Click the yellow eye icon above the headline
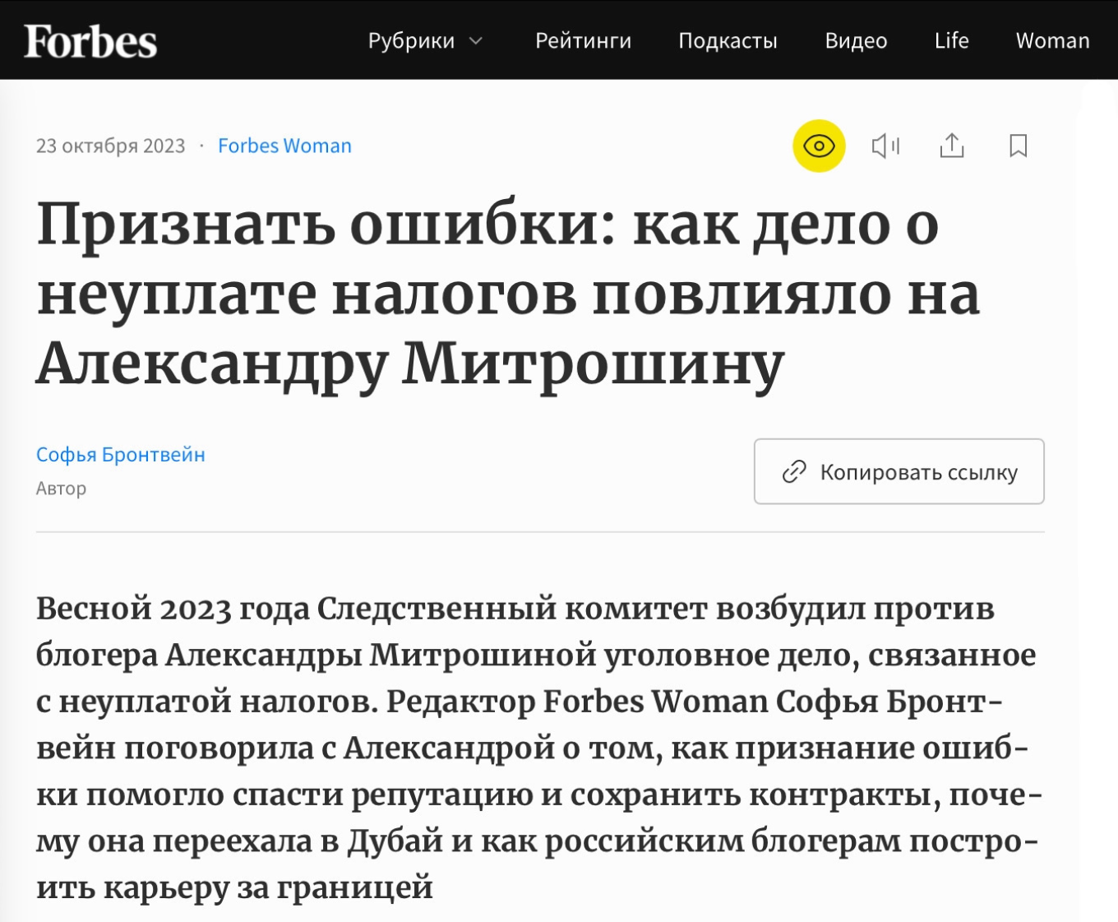Screen dimensions: 1118x922 [818, 146]
